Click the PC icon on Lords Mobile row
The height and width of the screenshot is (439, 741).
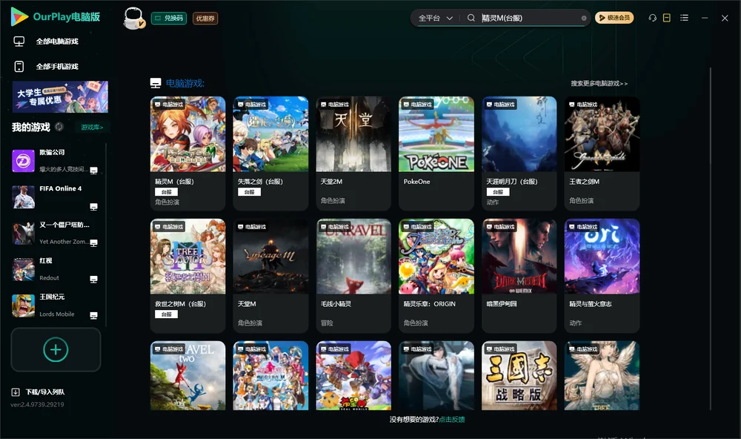93,316
